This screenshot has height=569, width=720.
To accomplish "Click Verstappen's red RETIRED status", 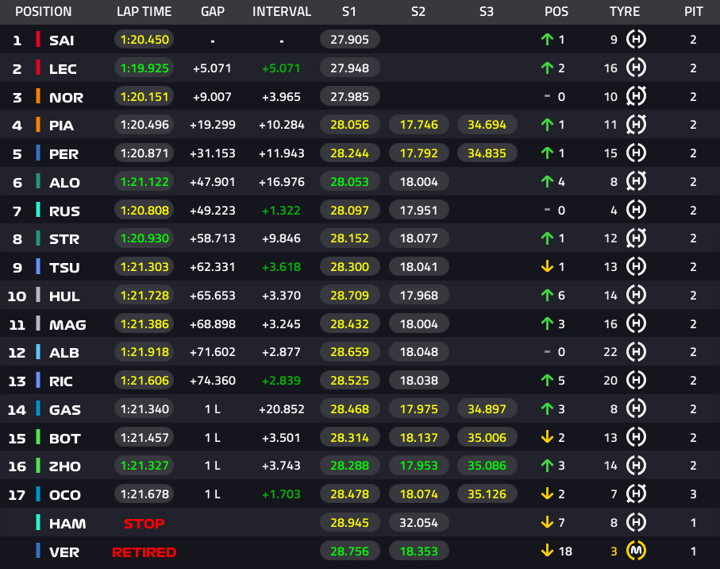I will pos(144,552).
